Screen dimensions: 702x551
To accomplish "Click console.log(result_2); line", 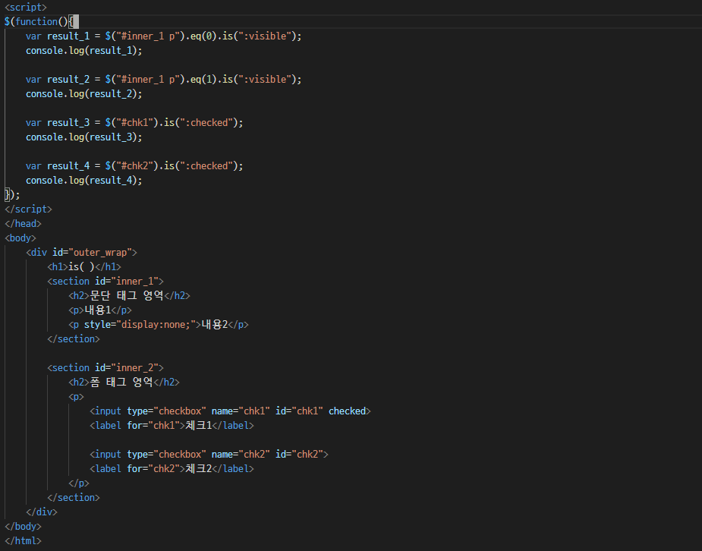I will pos(83,93).
